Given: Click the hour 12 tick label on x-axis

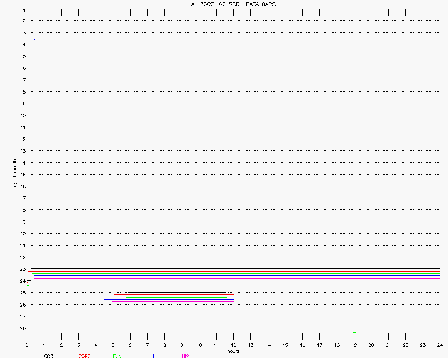Looking at the screenshot, I should [233, 345].
